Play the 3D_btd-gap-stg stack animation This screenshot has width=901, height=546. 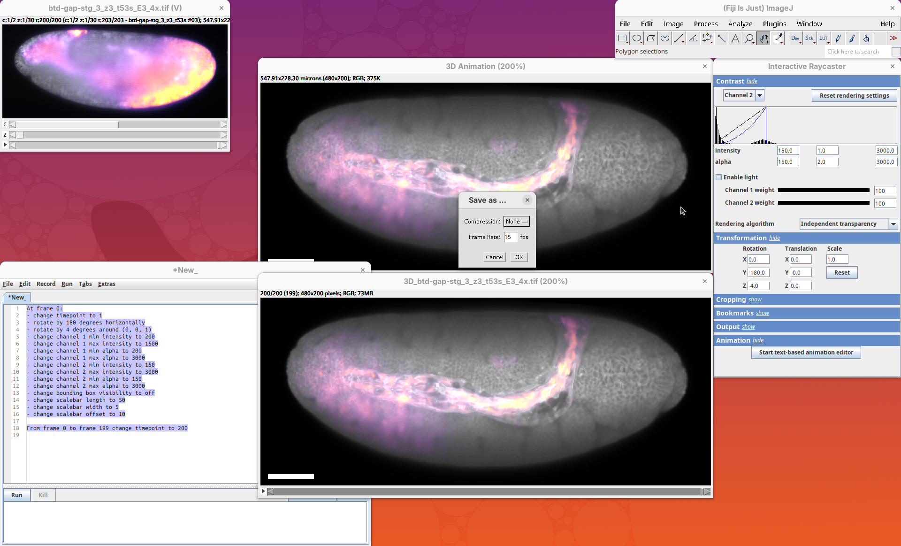[x=263, y=492]
